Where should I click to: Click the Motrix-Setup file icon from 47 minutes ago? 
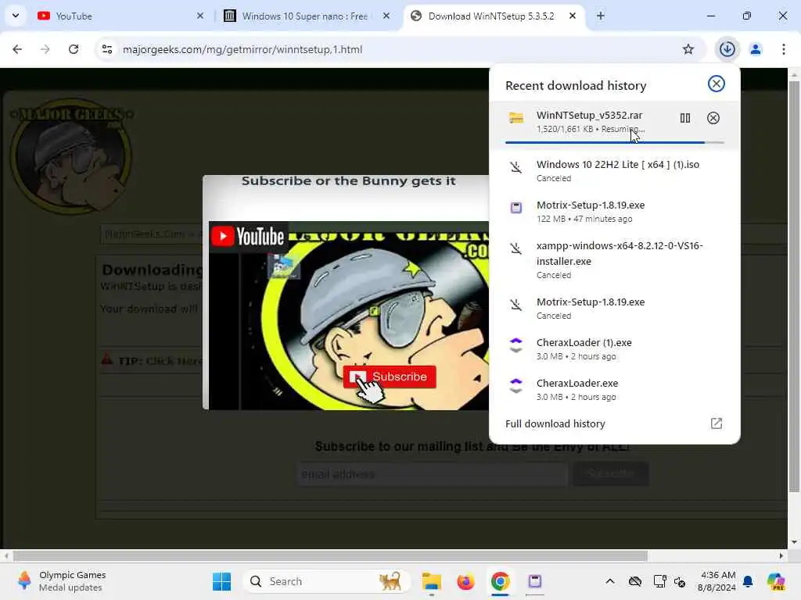[516, 208]
